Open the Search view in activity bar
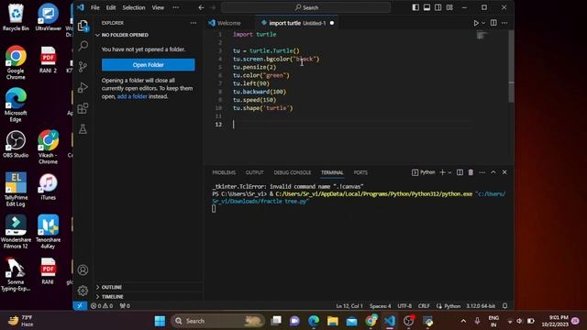The height and width of the screenshot is (330, 587). pyautogui.click(x=83, y=46)
